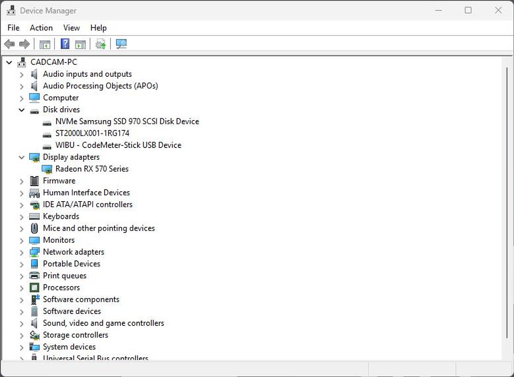The width and height of the screenshot is (514, 377).
Task: Open the File menu
Action: 14,28
